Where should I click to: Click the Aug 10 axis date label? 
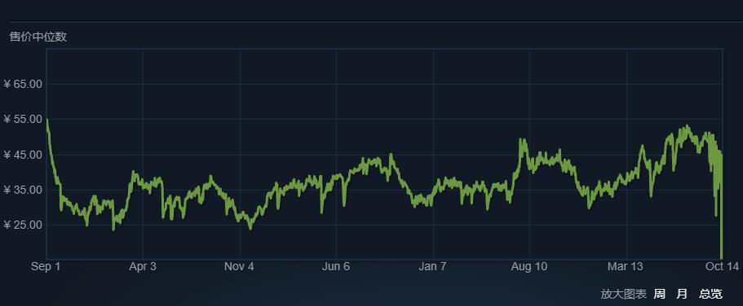tap(529, 267)
